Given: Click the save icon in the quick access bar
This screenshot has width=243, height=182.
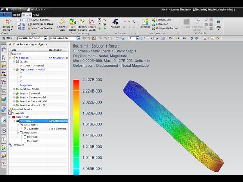Looking at the screenshot, I should [7, 9].
